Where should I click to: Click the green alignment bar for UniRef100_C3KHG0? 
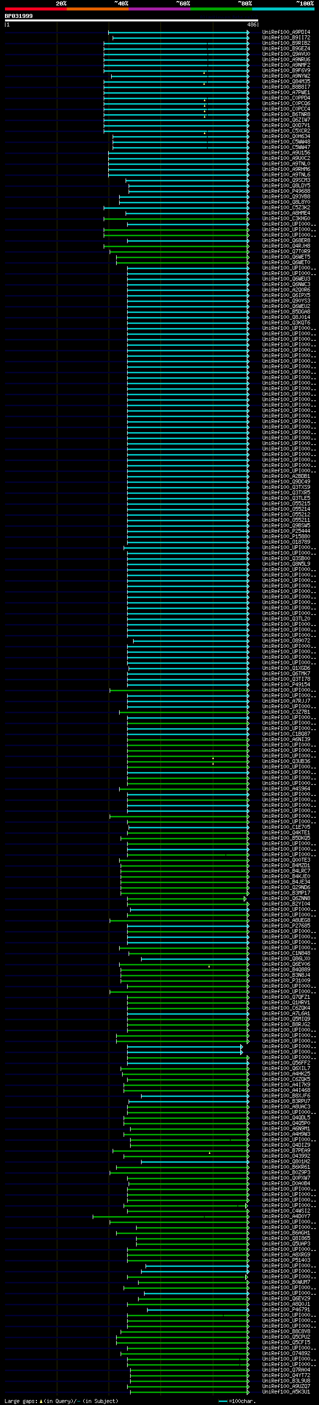[176, 219]
